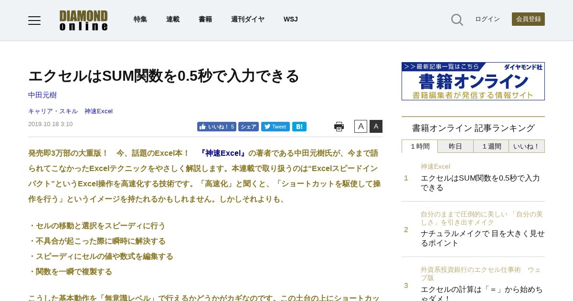
Task: Open ranking article エクセルはSUM関数を0.5秒で入力できる
Action: tap(480, 183)
